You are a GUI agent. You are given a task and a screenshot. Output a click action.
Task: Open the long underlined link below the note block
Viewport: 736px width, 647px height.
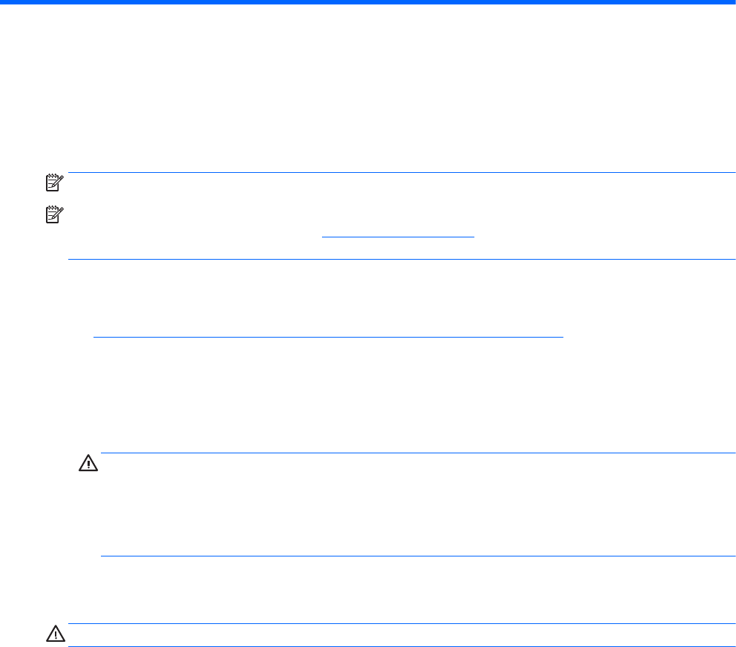pos(328,336)
